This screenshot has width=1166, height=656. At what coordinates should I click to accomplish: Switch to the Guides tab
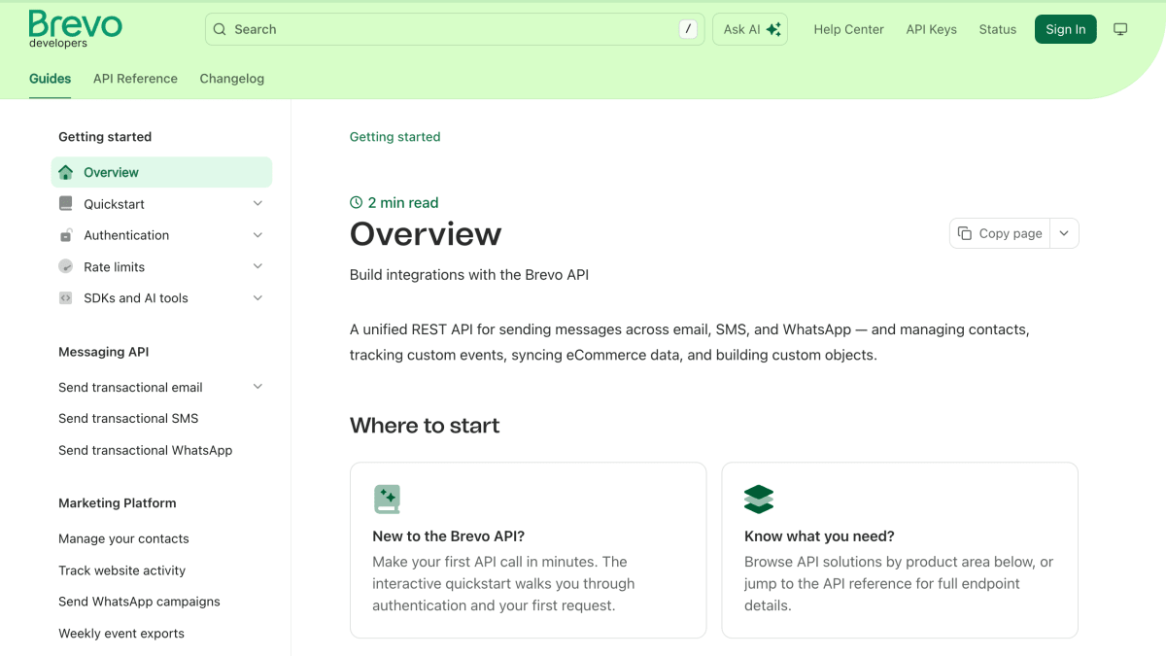(x=50, y=79)
